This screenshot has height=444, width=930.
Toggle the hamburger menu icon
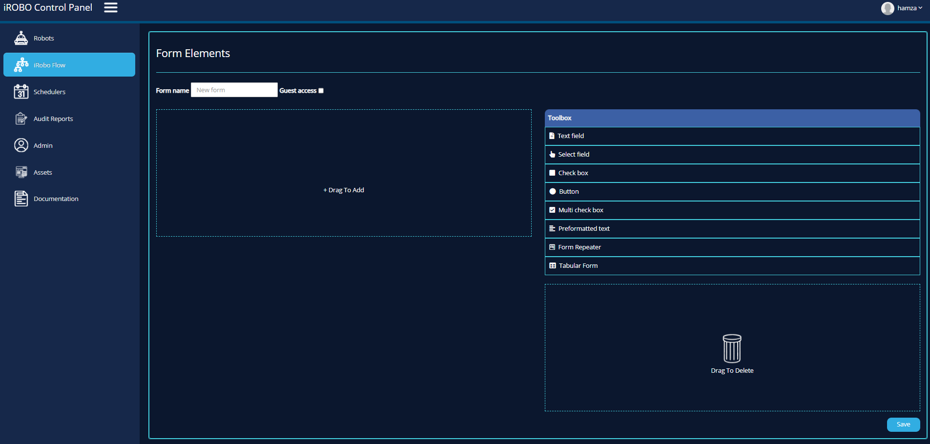click(111, 7)
